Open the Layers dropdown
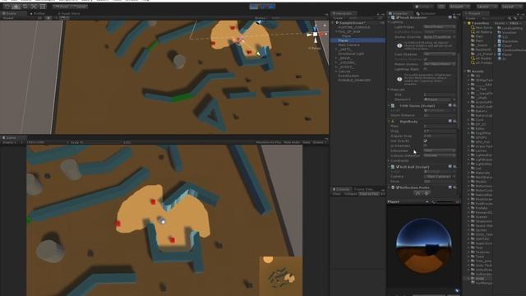Screen dimensions: 526x296 coord(487,7)
